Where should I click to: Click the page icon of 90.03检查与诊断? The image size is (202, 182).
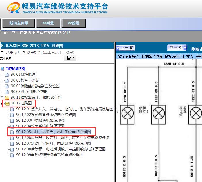coord(7,80)
